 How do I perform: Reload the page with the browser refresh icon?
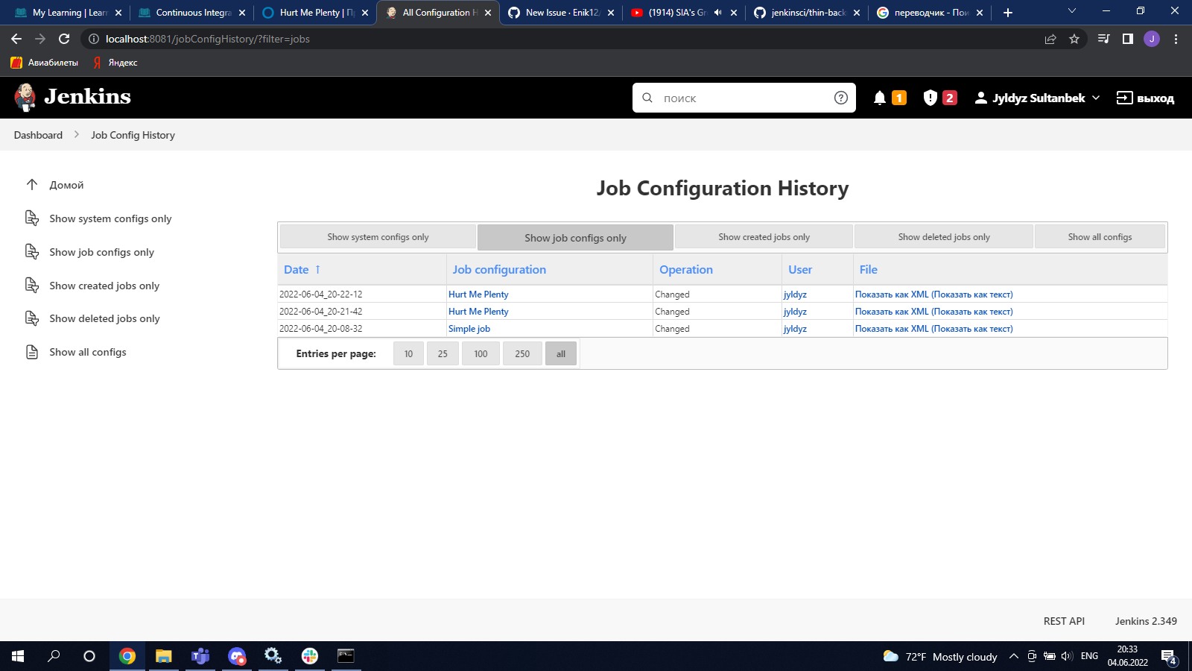[x=64, y=39]
